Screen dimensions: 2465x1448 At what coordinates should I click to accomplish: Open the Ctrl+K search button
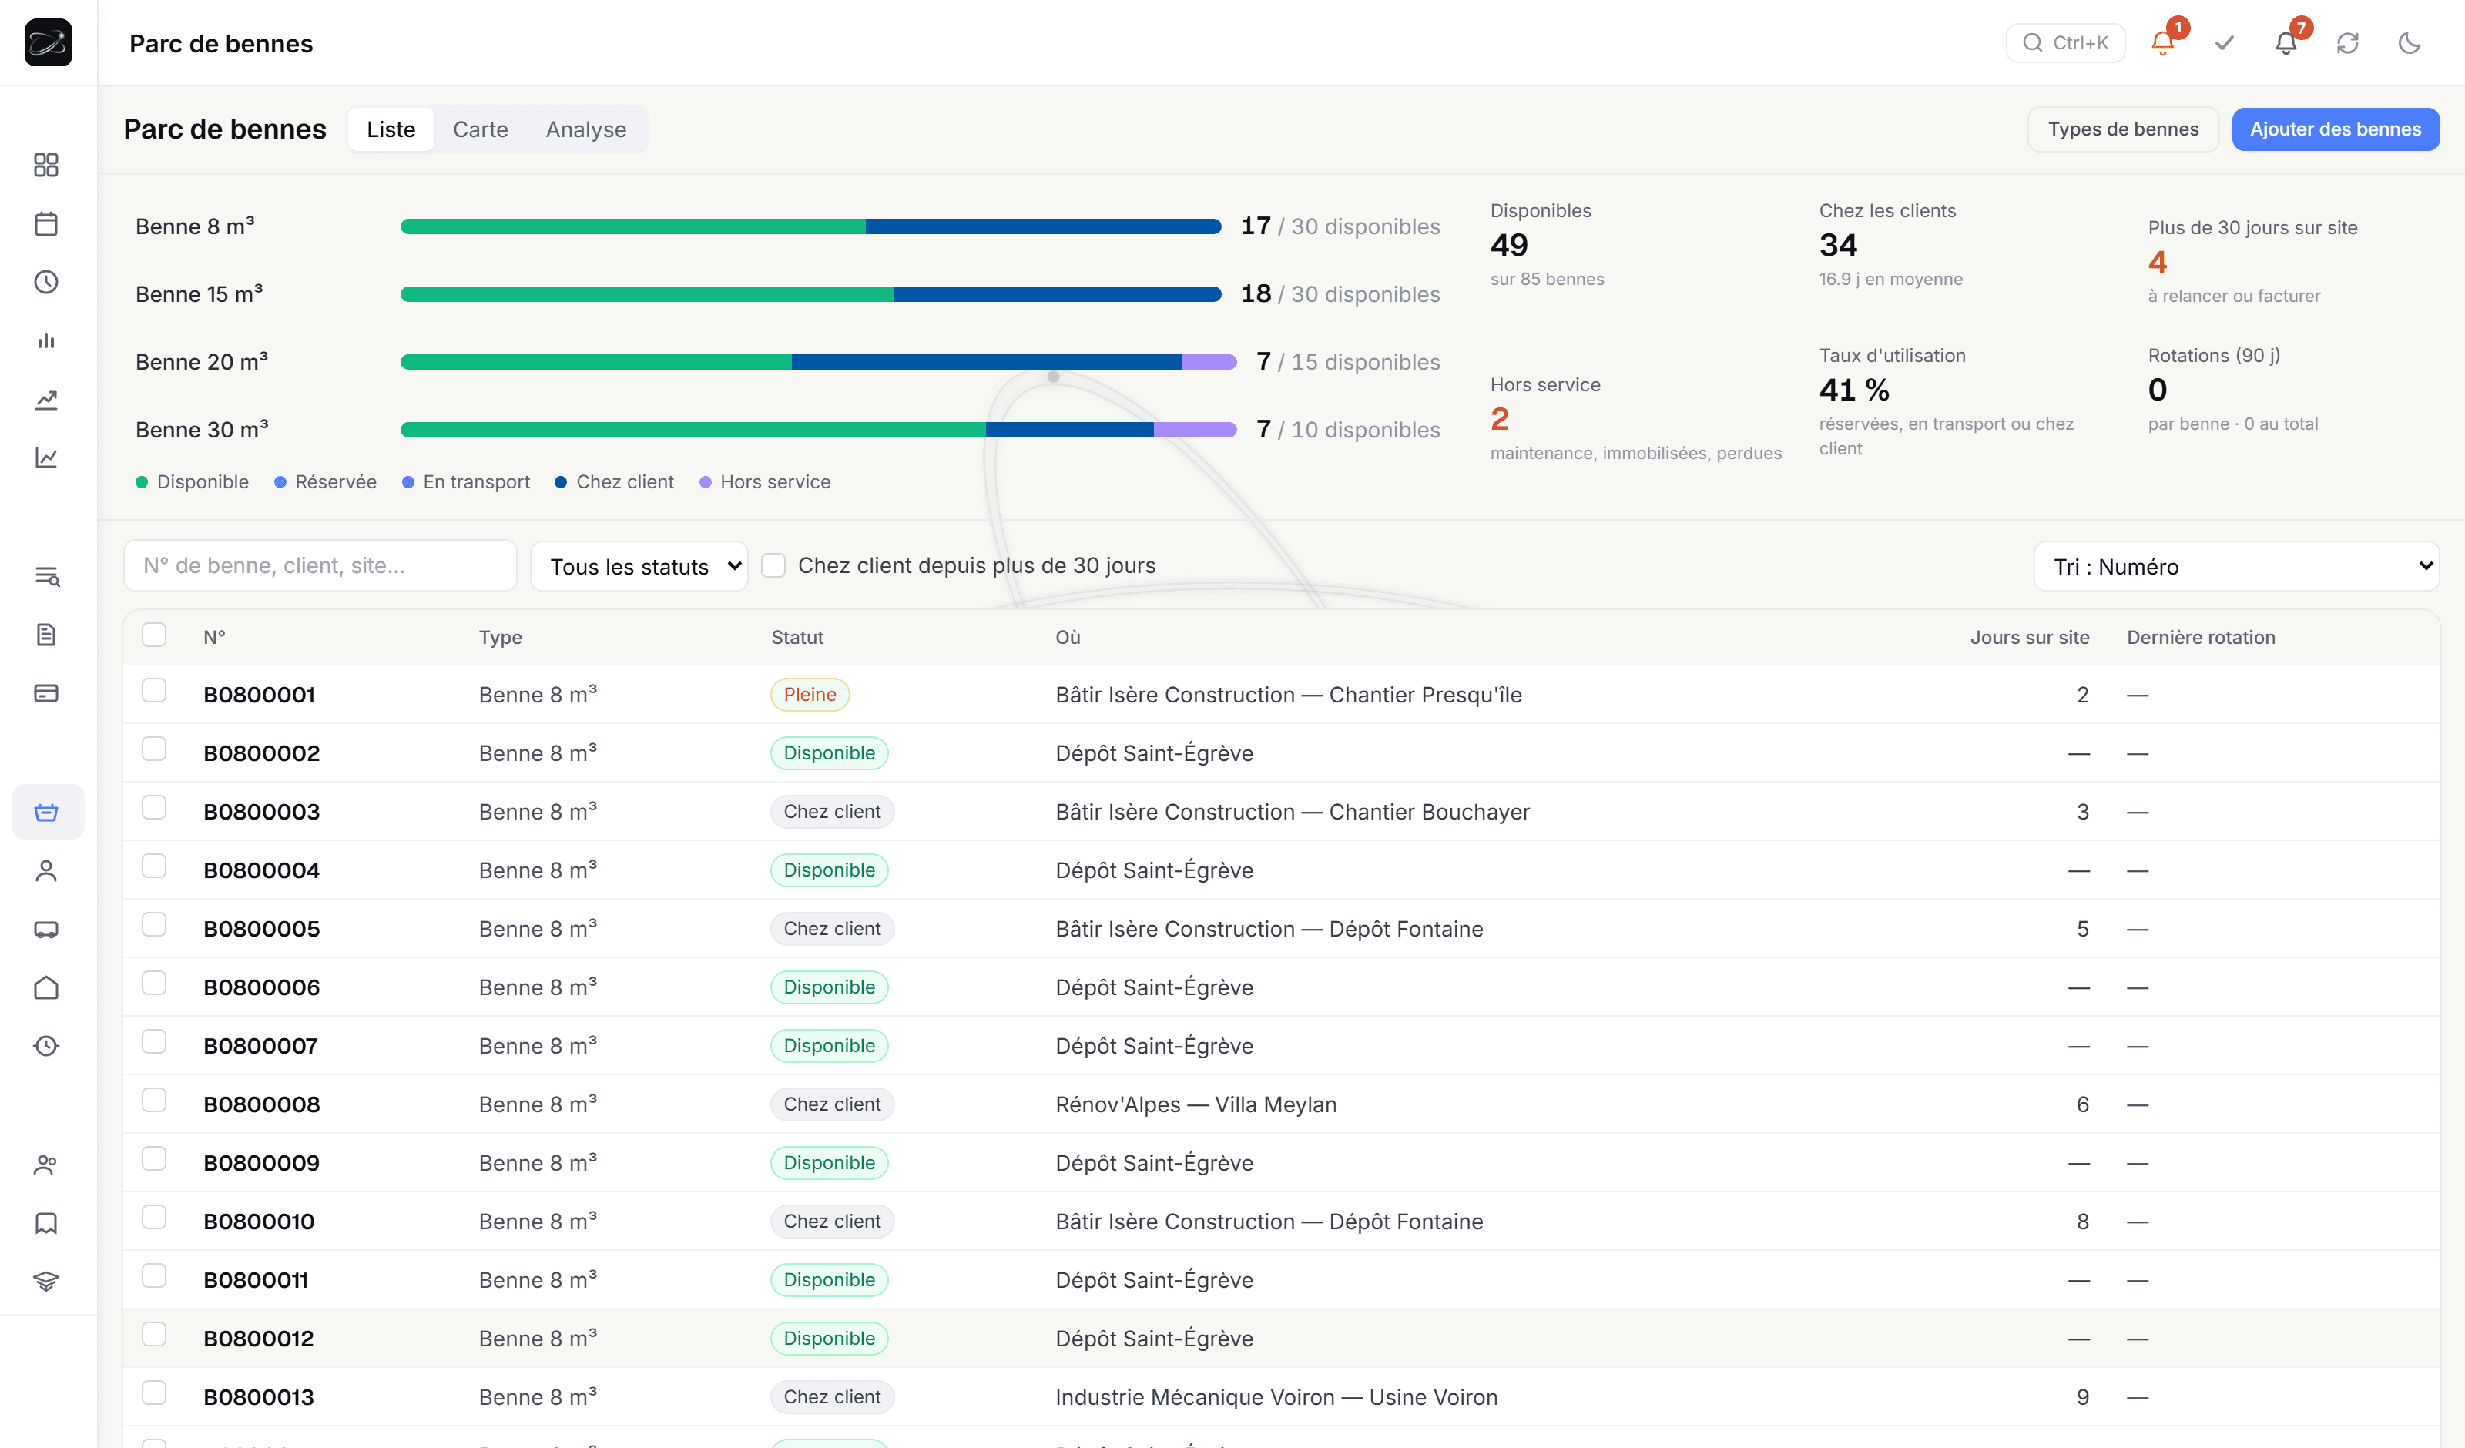[x=2066, y=43]
